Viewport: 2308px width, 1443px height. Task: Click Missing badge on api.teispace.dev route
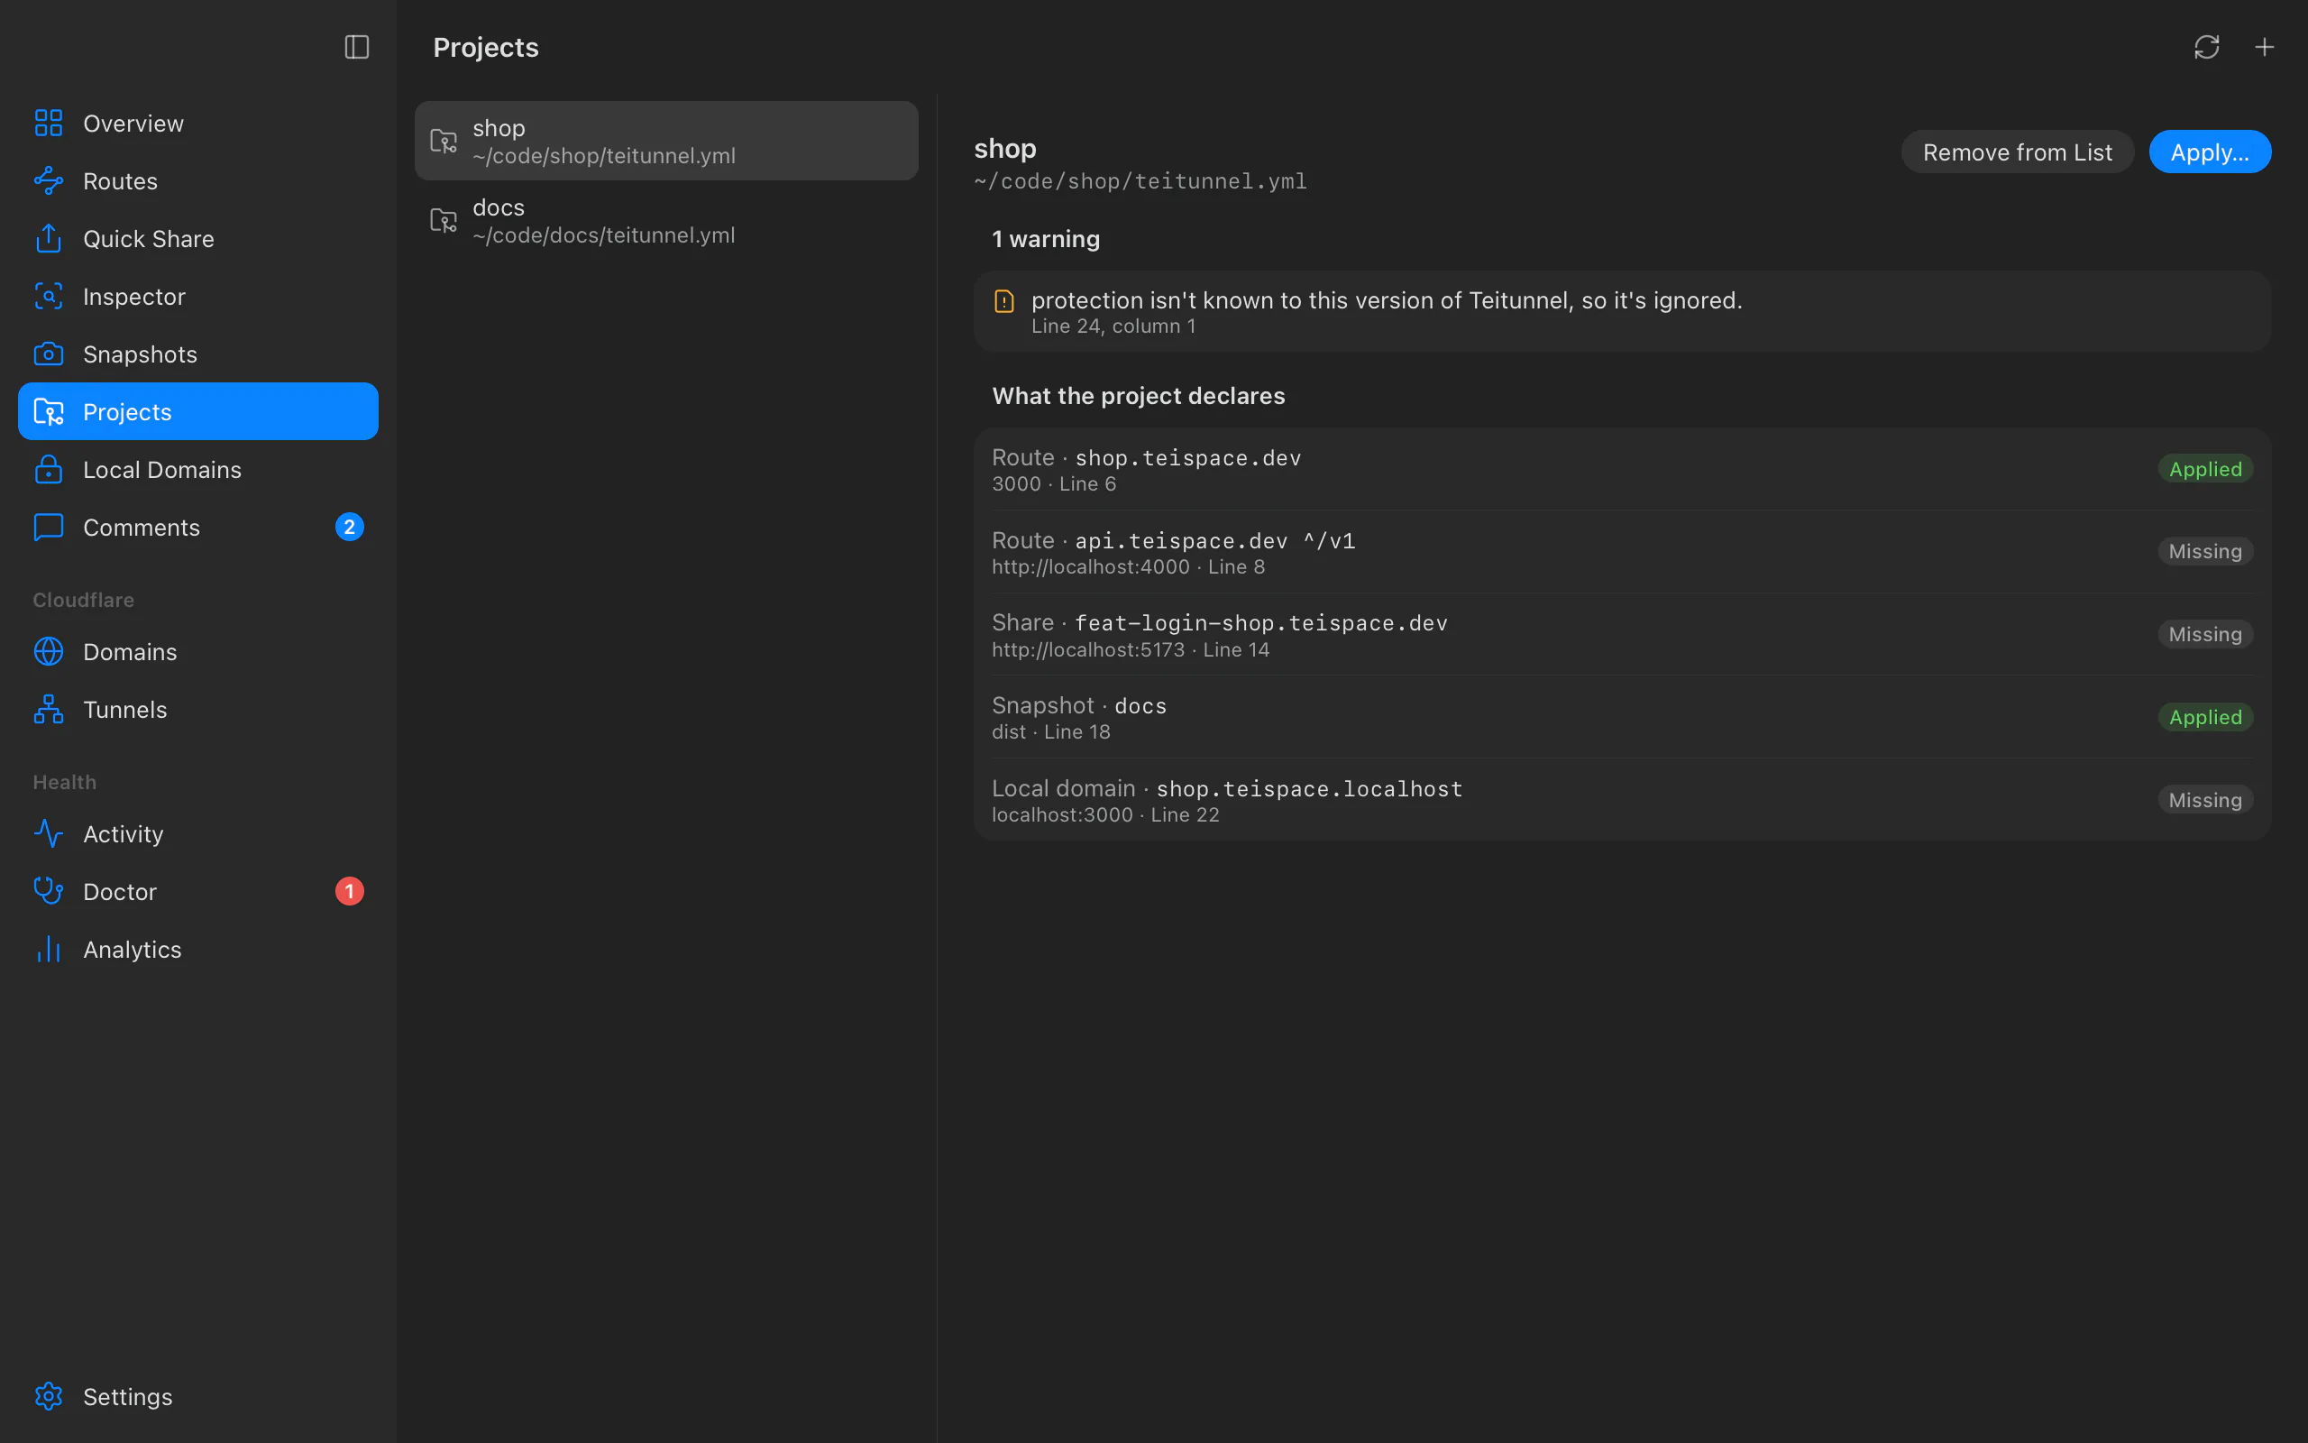2205,551
